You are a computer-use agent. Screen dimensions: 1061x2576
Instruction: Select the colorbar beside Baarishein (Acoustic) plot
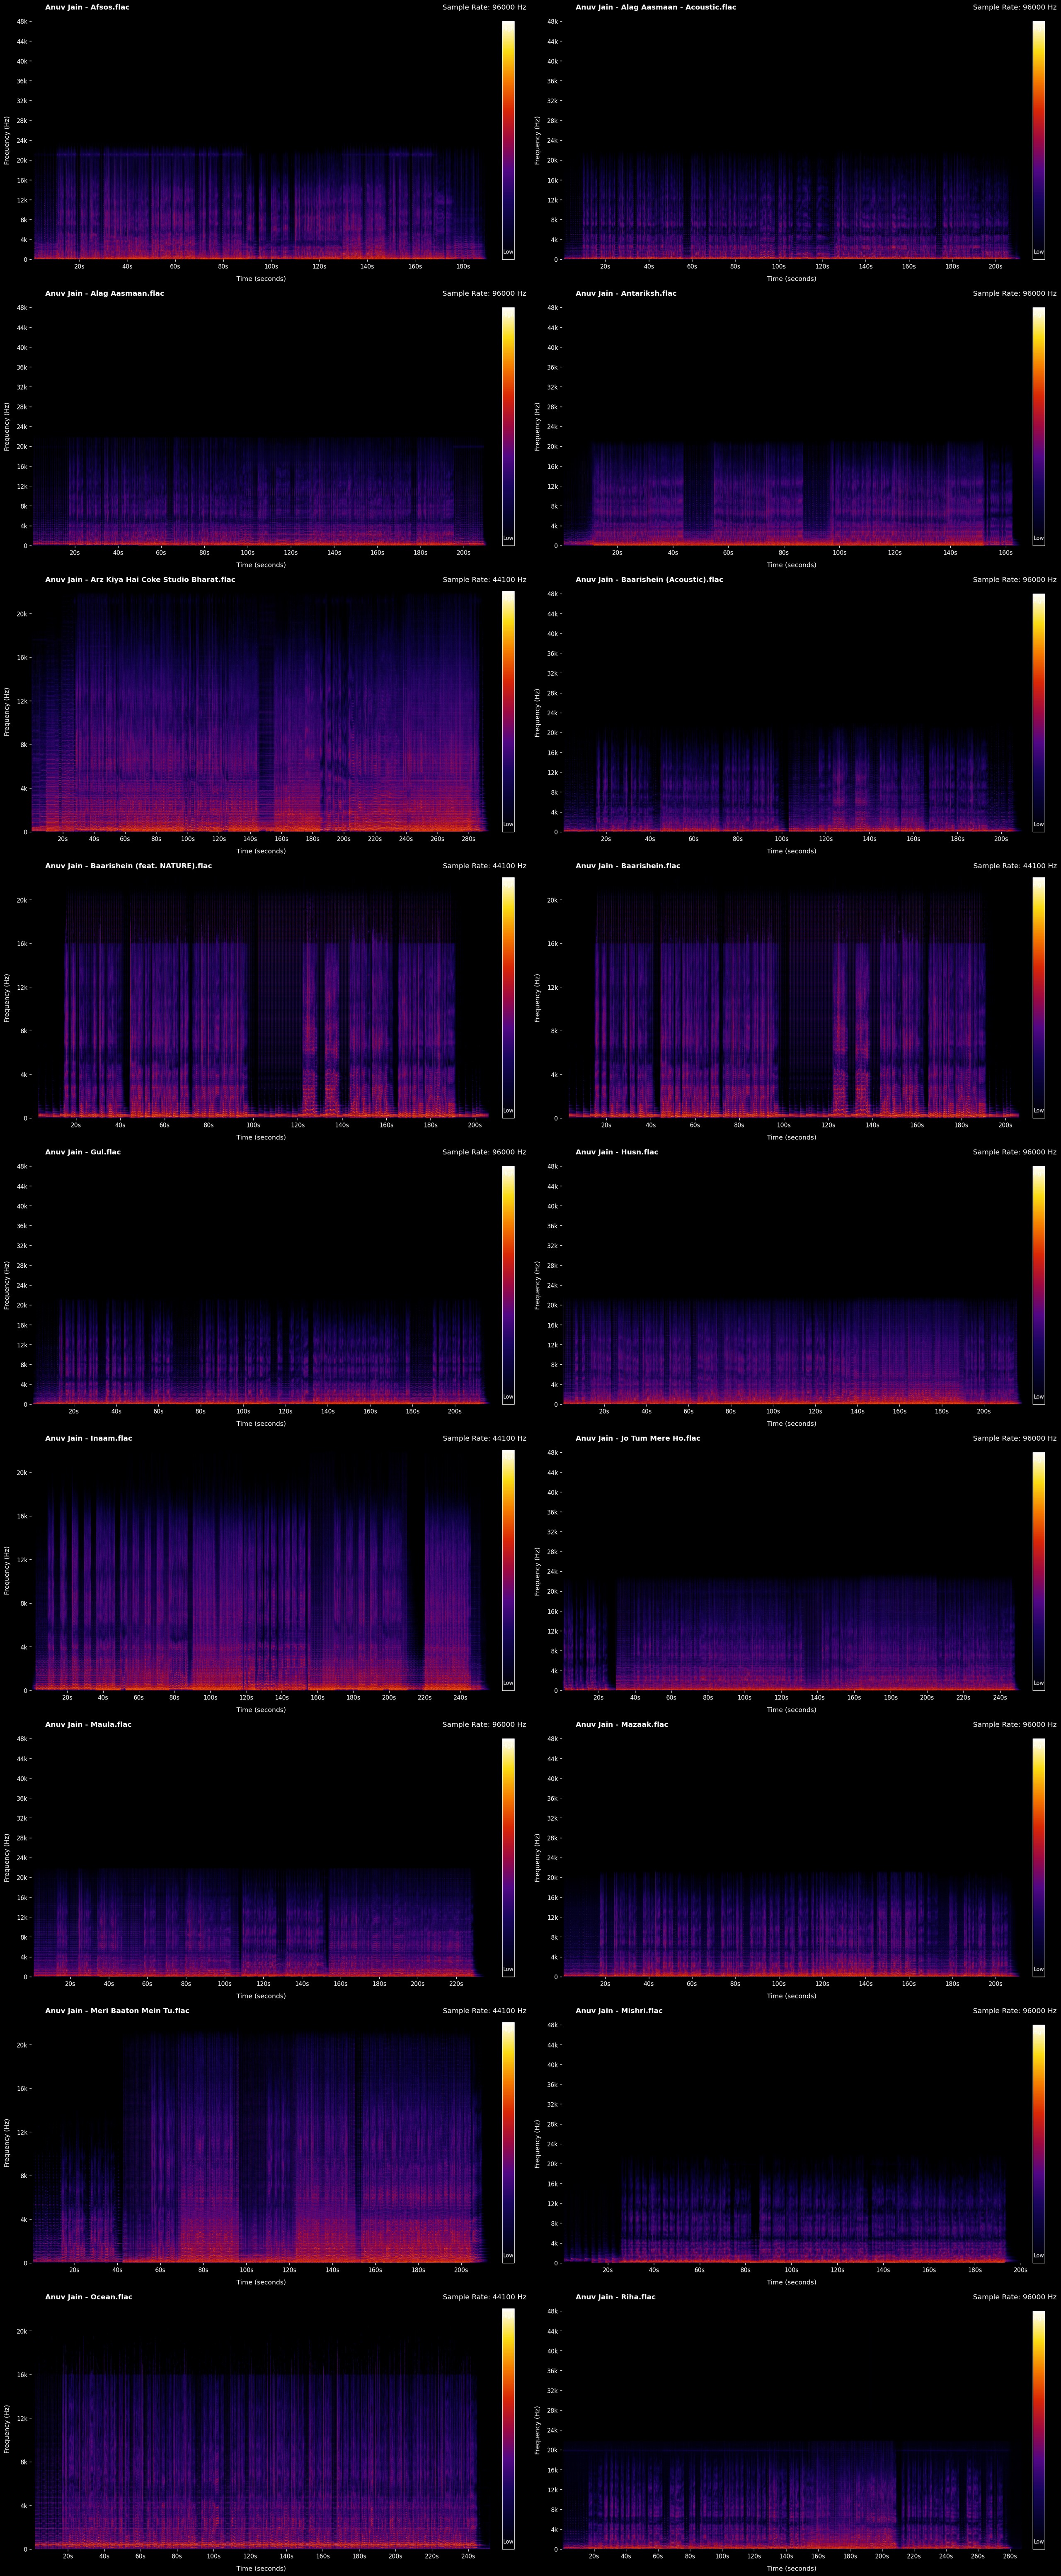tap(1039, 713)
